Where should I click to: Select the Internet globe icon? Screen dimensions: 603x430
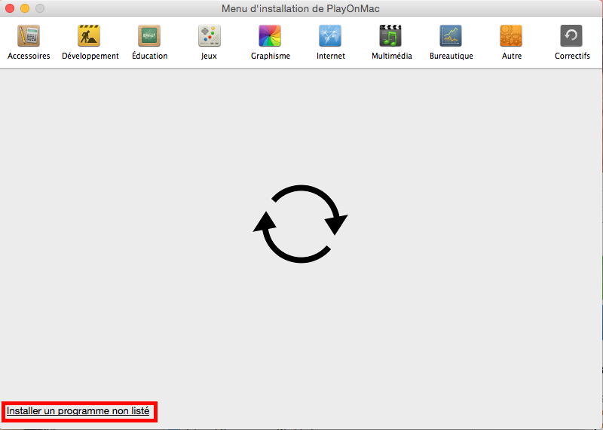(330, 35)
